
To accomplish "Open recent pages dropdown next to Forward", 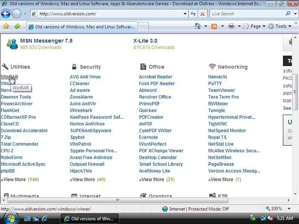I will tap(25, 14).
